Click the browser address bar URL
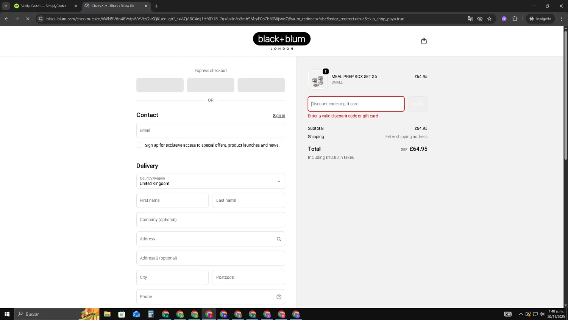This screenshot has width=568, height=320. pos(225,19)
